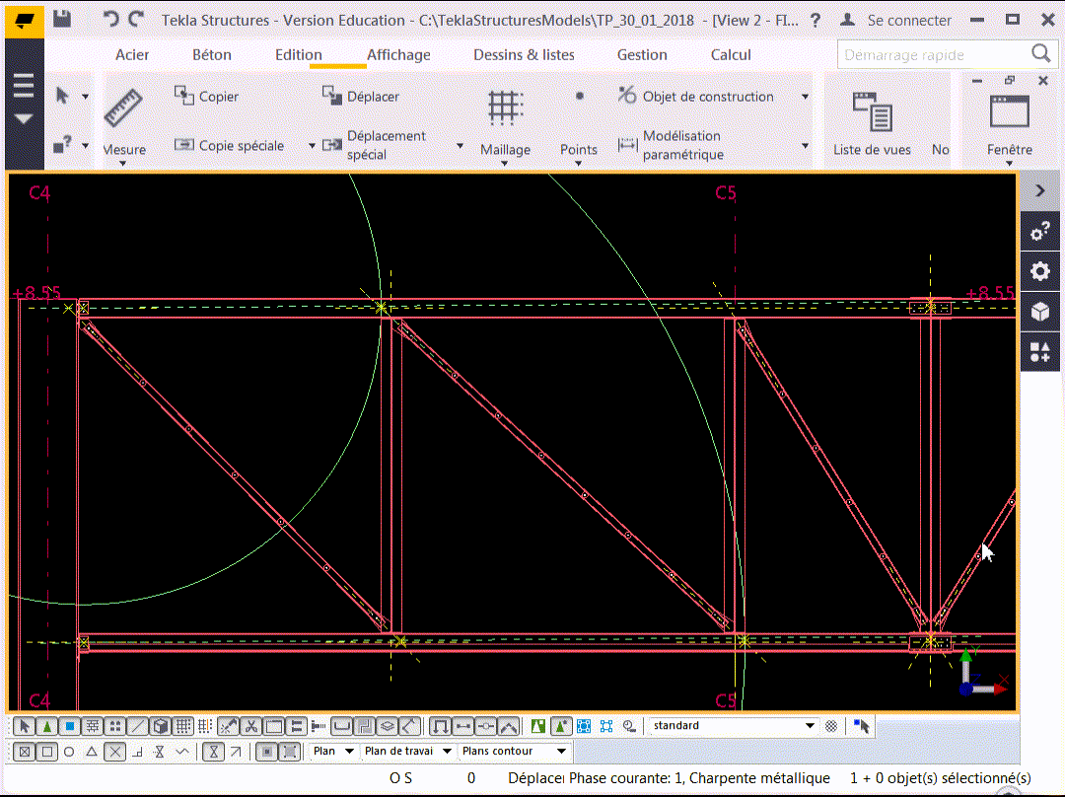The height and width of the screenshot is (797, 1065).
Task: Redo the last action
Action: click(136, 19)
